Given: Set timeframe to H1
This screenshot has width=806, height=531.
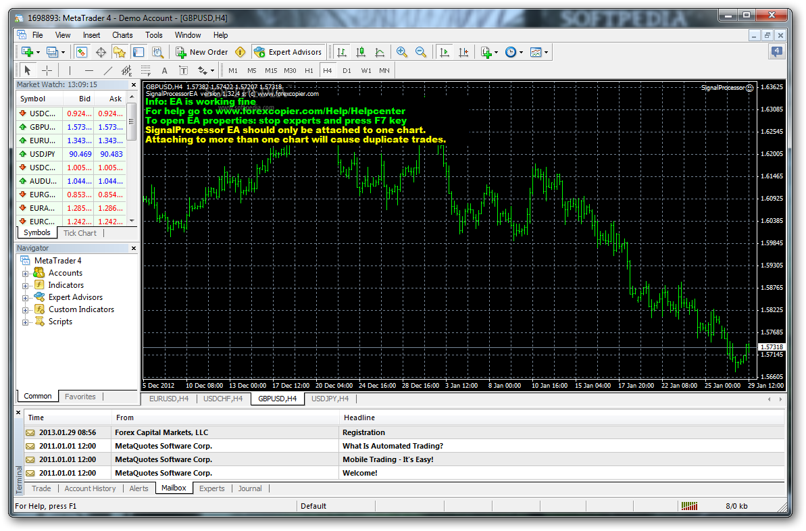Looking at the screenshot, I should 309,70.
